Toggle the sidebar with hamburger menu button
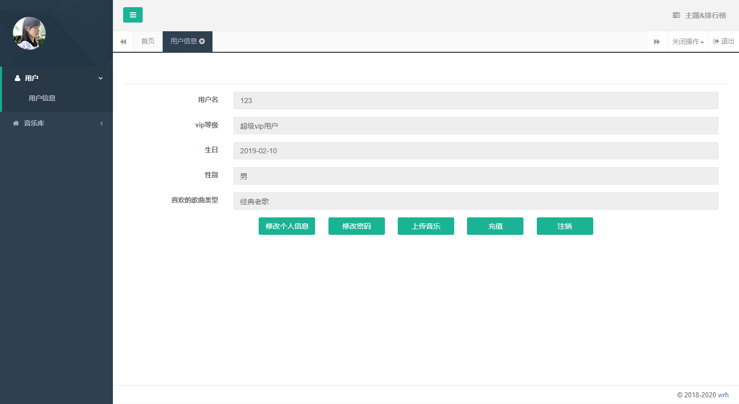This screenshot has height=404, width=739. click(x=133, y=15)
